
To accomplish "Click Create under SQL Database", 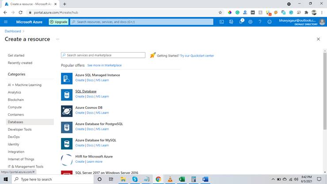I will click(x=80, y=96).
